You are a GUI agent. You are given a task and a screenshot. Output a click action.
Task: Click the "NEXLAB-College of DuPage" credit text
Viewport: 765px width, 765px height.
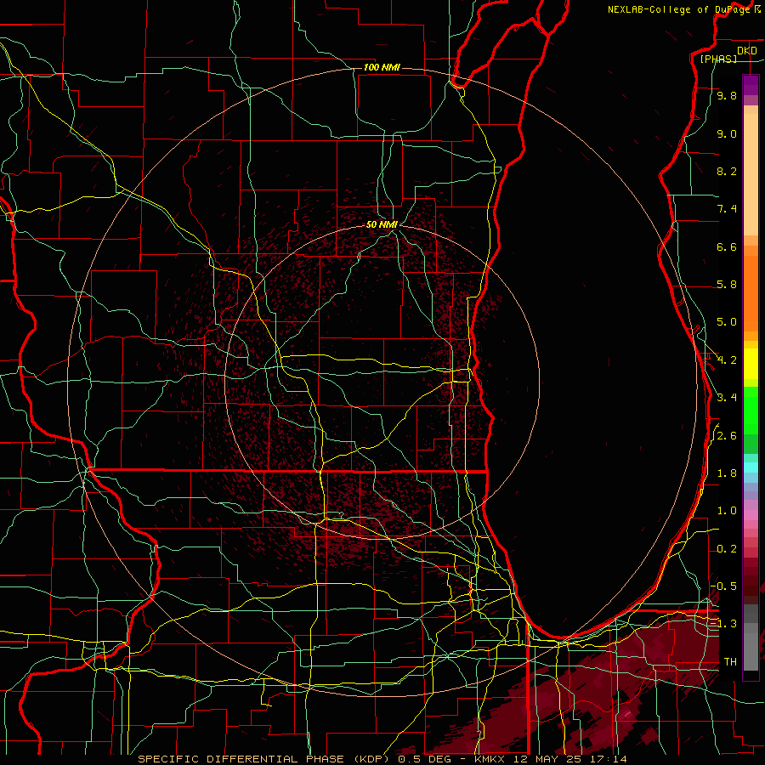pos(679,9)
